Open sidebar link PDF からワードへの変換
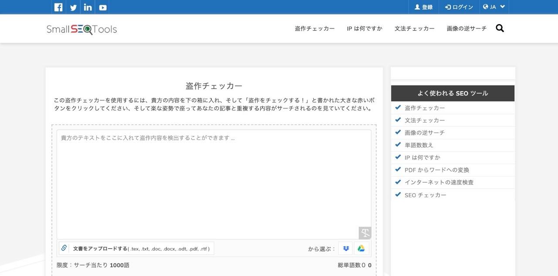 click(x=437, y=170)
